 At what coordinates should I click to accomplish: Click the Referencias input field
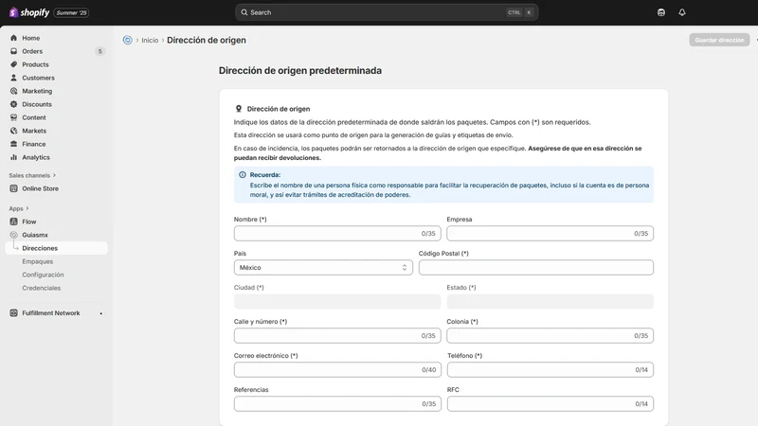[x=337, y=404]
